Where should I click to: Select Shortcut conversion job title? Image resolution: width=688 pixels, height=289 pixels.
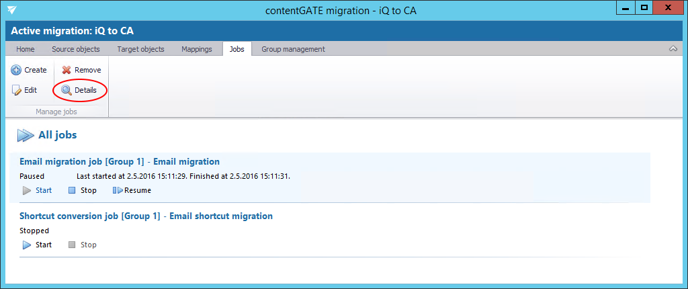[x=146, y=216]
